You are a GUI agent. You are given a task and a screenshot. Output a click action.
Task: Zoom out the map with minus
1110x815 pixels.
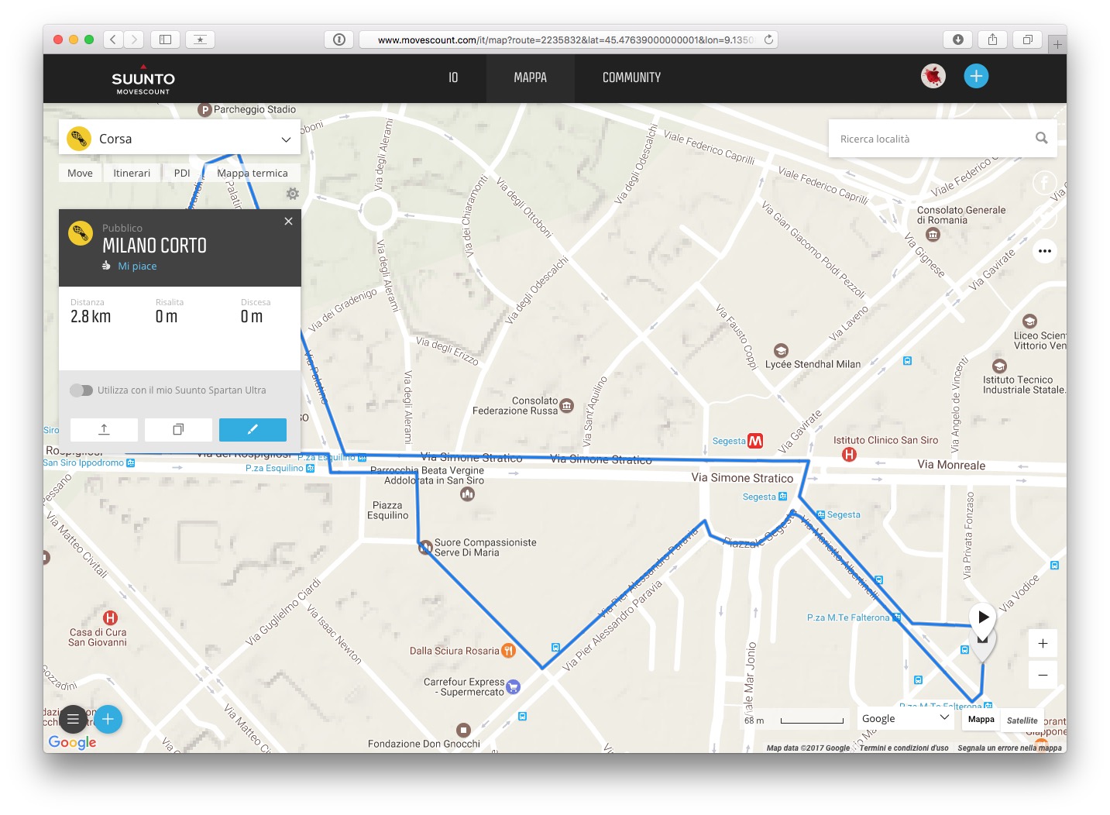pos(1043,675)
